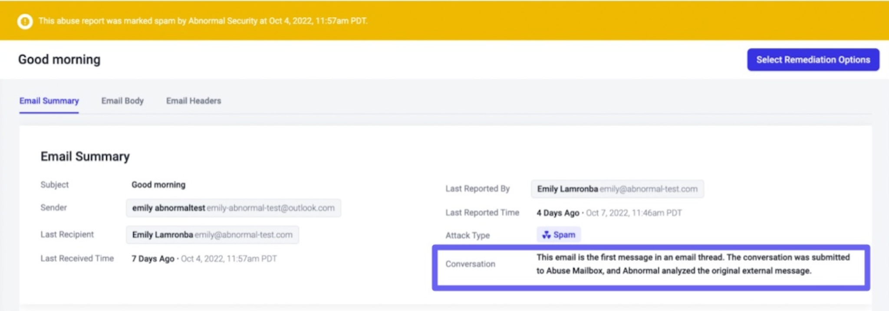Switch to the Email Body tab
This screenshot has height=311, width=889.
122,101
